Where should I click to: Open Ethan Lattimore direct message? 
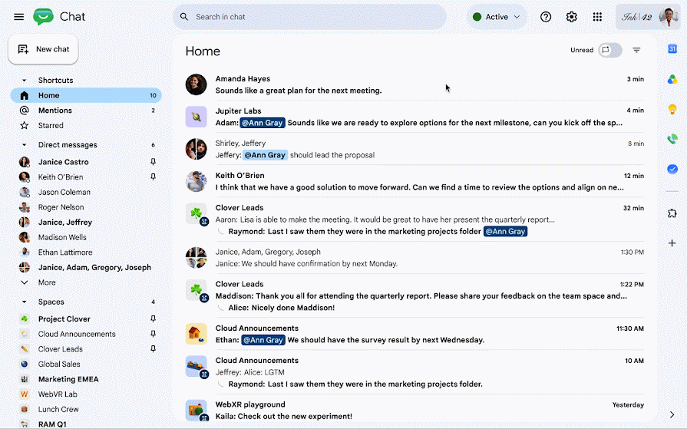tap(86, 252)
